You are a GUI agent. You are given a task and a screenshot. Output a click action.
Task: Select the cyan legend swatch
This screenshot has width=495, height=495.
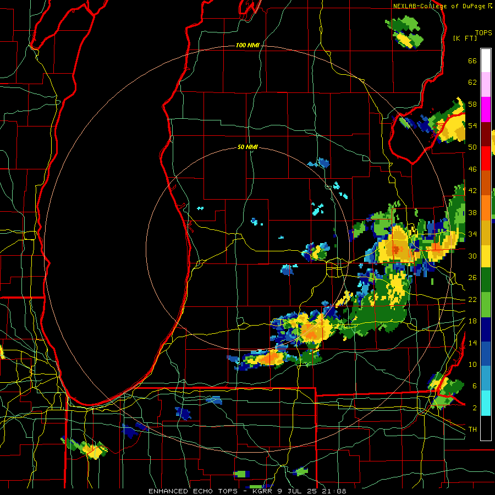[486, 403]
